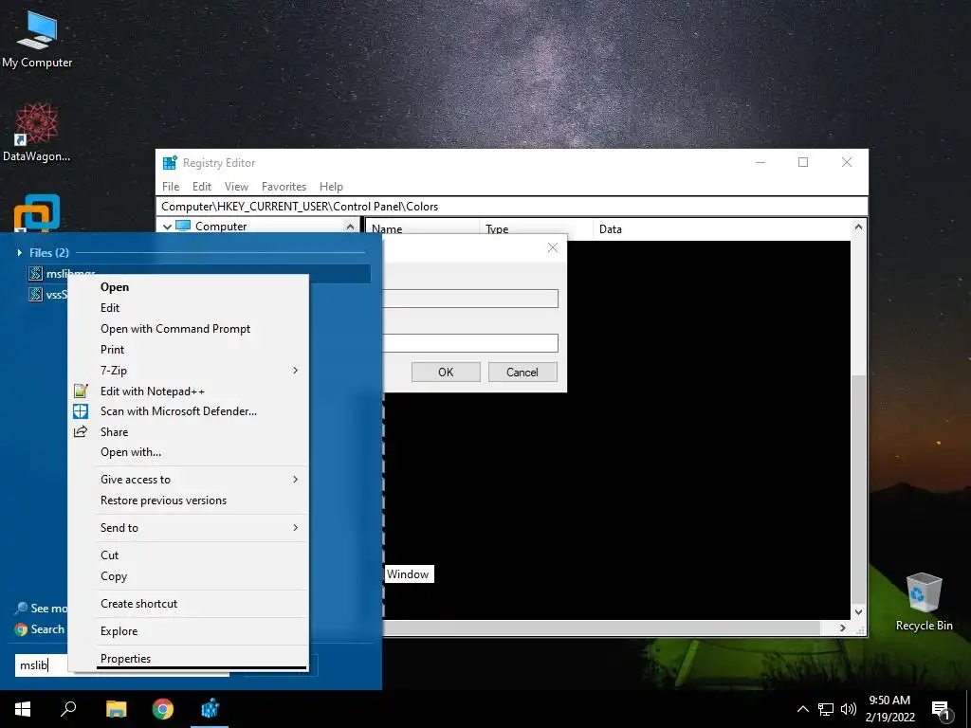This screenshot has height=728, width=971.
Task: Open the network tray icon
Action: [x=826, y=709]
